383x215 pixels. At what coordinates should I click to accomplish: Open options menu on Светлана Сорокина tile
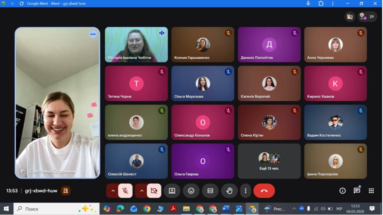93,34
